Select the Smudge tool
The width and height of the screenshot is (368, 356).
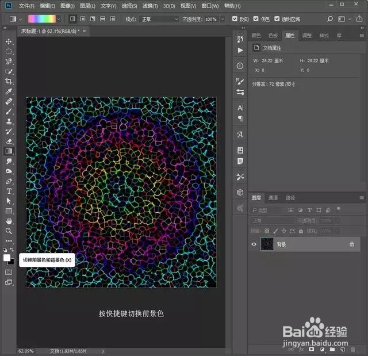click(9, 161)
